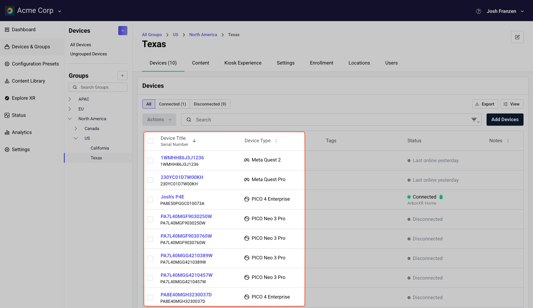Open Explore XR in sidebar
533x308 pixels.
pyautogui.click(x=32, y=98)
